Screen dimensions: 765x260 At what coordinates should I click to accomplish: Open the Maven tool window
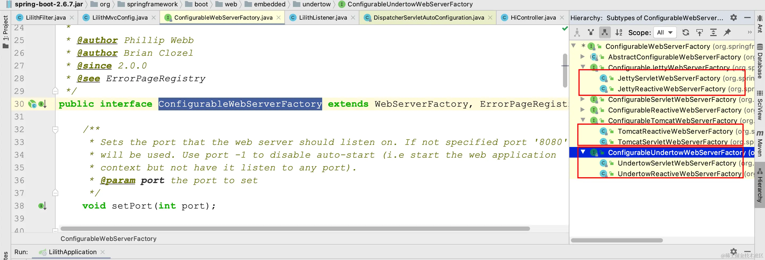click(760, 144)
